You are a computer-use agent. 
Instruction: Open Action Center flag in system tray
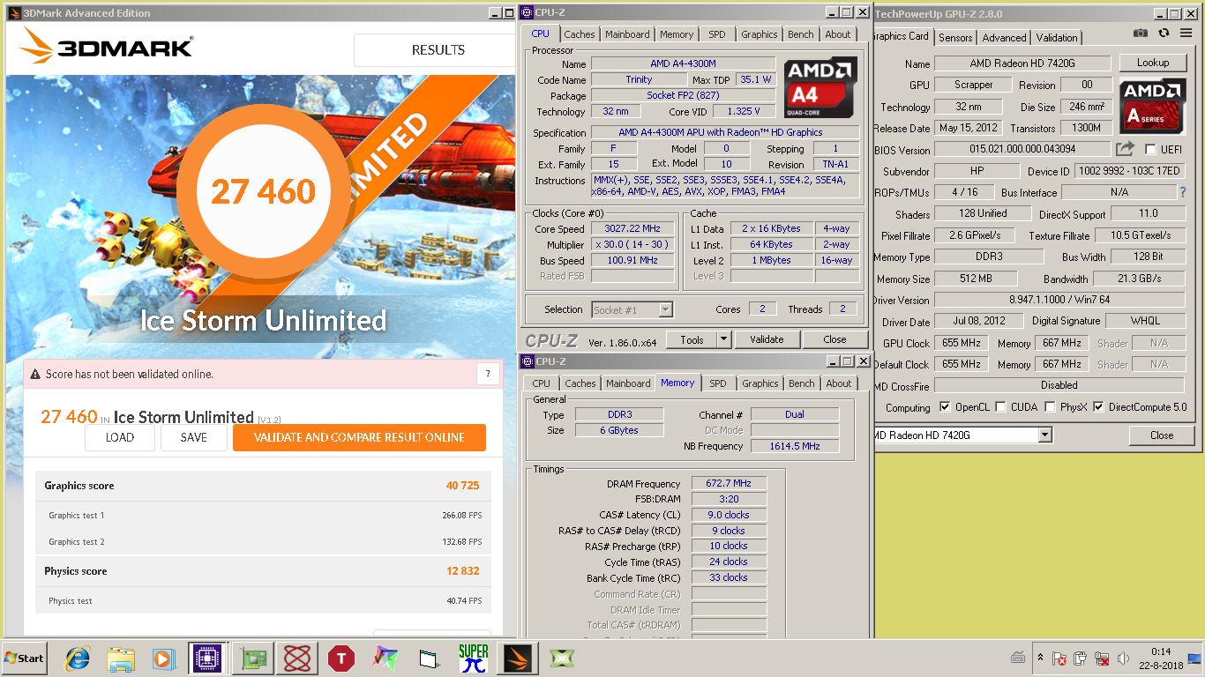pyautogui.click(x=1060, y=658)
